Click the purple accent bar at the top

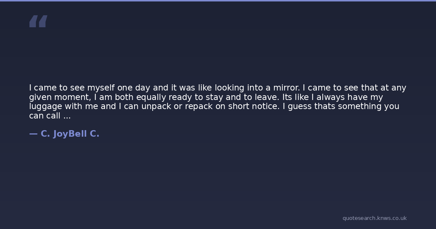click(x=218, y=1)
